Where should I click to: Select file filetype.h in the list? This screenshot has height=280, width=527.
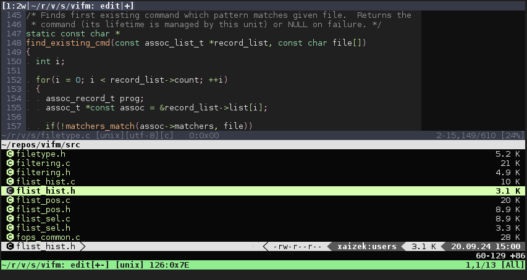click(41, 154)
